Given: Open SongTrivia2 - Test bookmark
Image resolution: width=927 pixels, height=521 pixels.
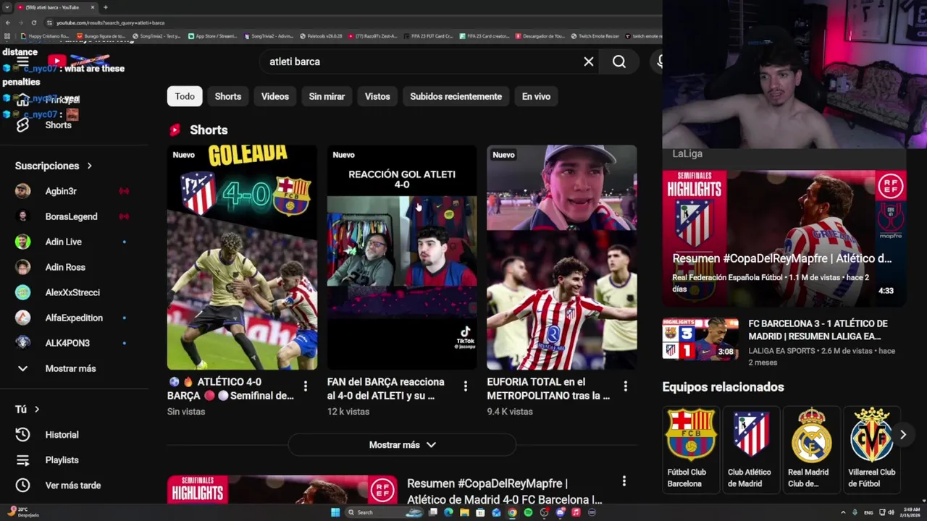Looking at the screenshot, I should pyautogui.click(x=156, y=35).
